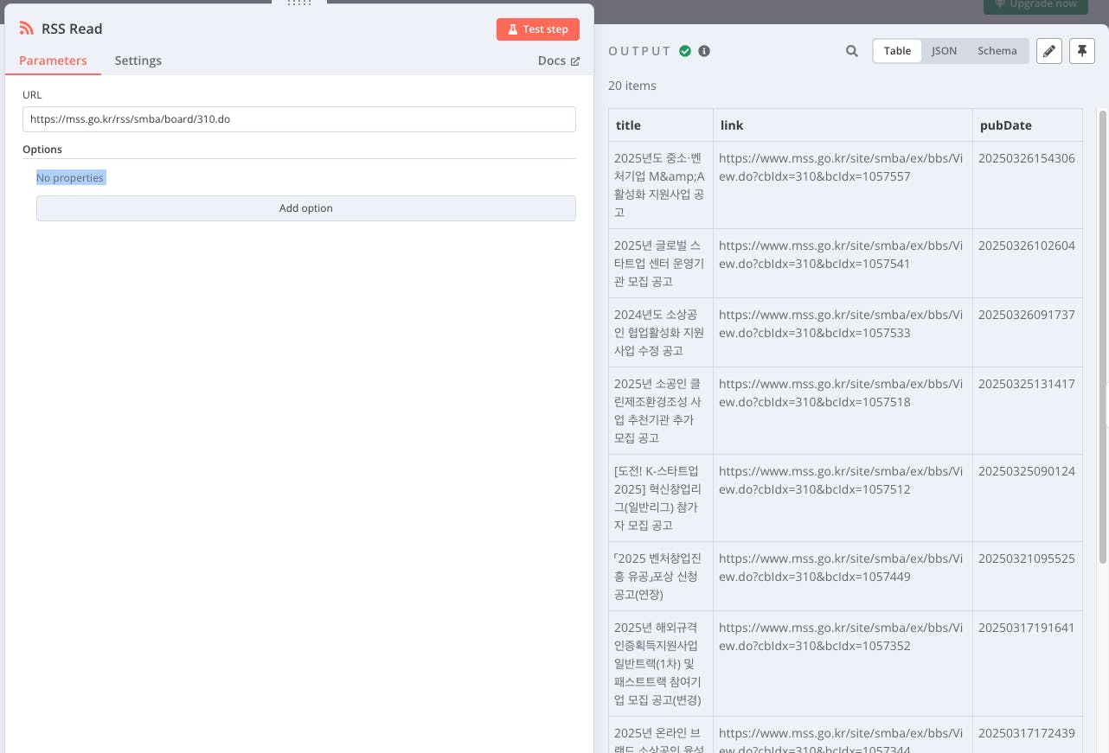The image size is (1109, 753).
Task: Click the panel drag handle dots
Action: click(299, 3)
